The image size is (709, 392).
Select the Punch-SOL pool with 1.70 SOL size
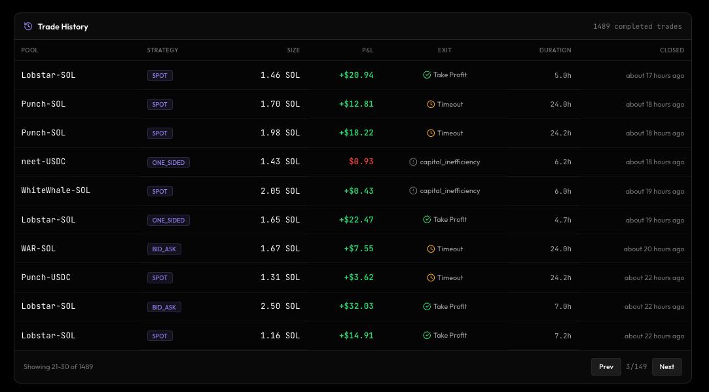(43, 104)
